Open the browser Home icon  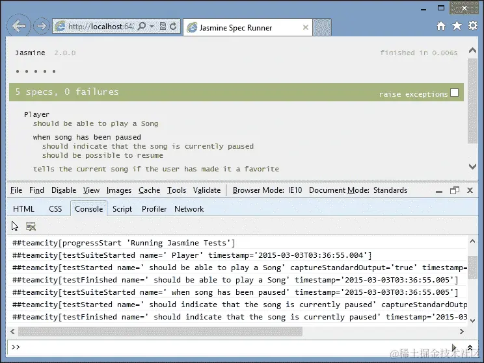click(x=441, y=26)
